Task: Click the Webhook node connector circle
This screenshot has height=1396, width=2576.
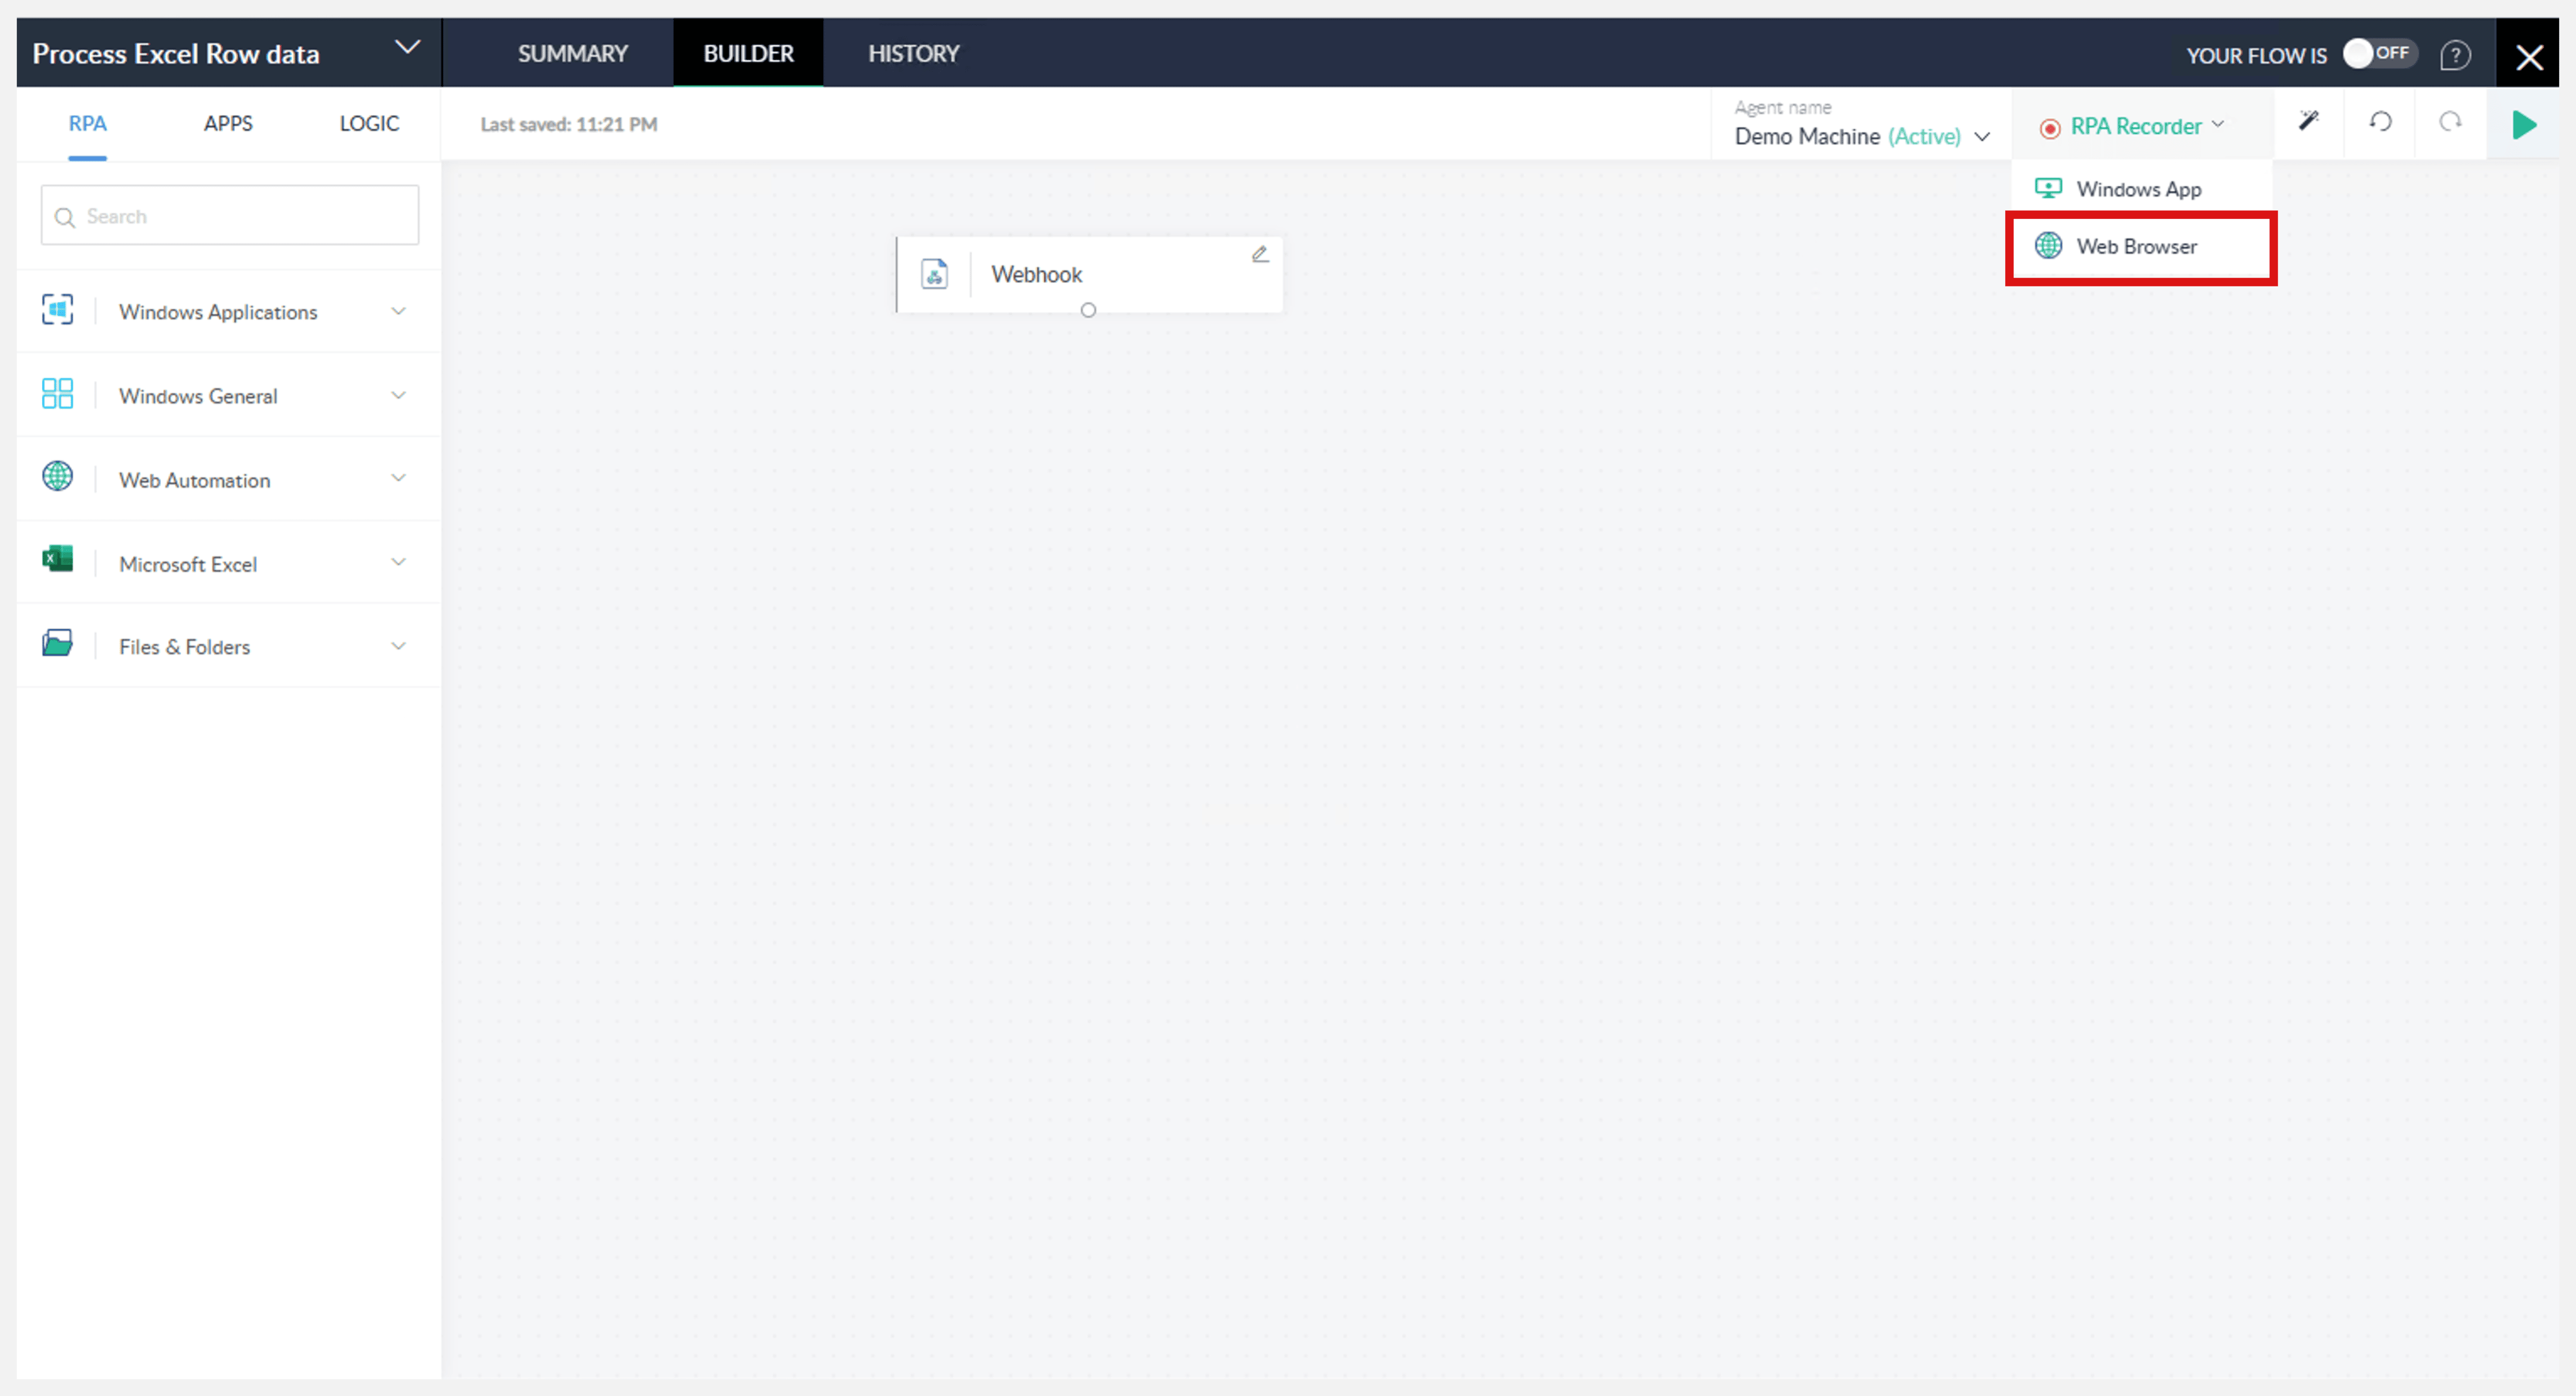Action: 1088,310
